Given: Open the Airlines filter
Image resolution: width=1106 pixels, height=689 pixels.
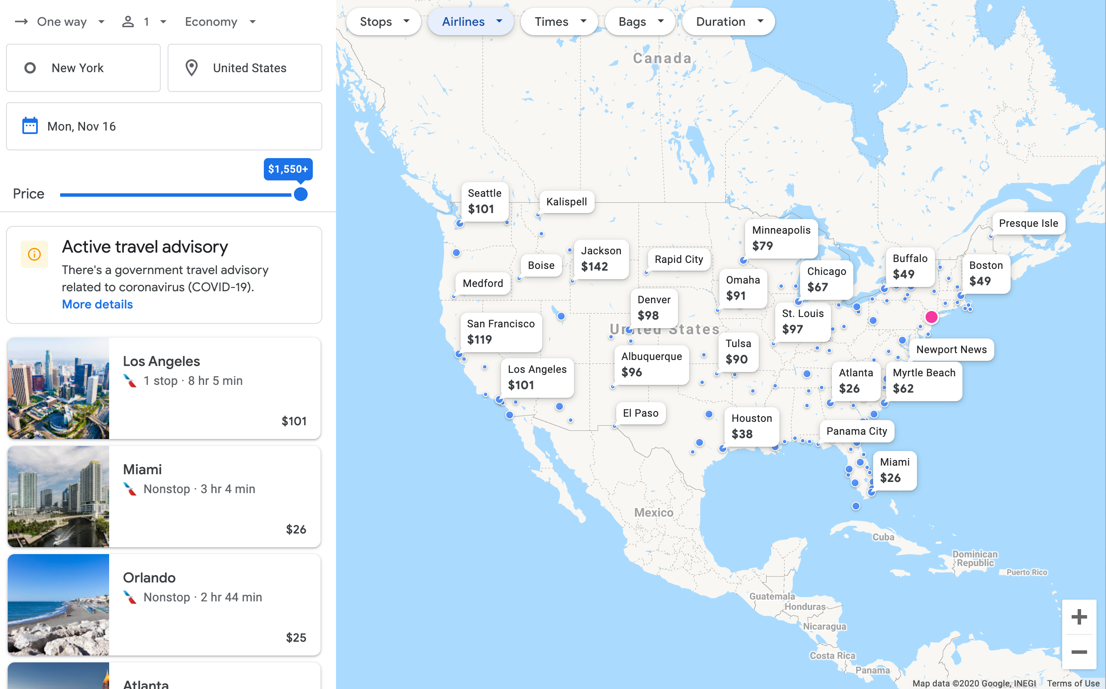Looking at the screenshot, I should (x=471, y=21).
